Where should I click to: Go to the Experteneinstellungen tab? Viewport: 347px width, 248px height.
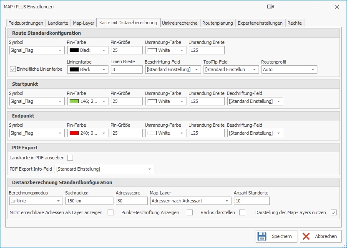pos(260,23)
